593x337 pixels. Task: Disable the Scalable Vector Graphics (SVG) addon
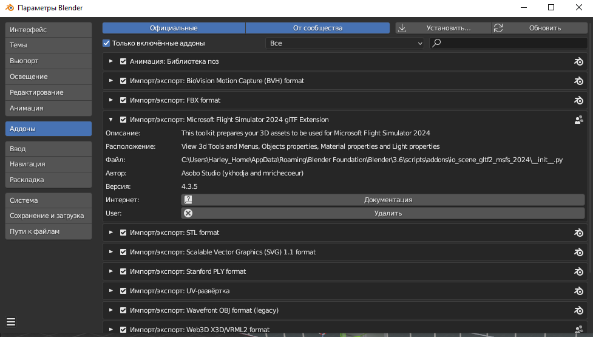pyautogui.click(x=123, y=252)
